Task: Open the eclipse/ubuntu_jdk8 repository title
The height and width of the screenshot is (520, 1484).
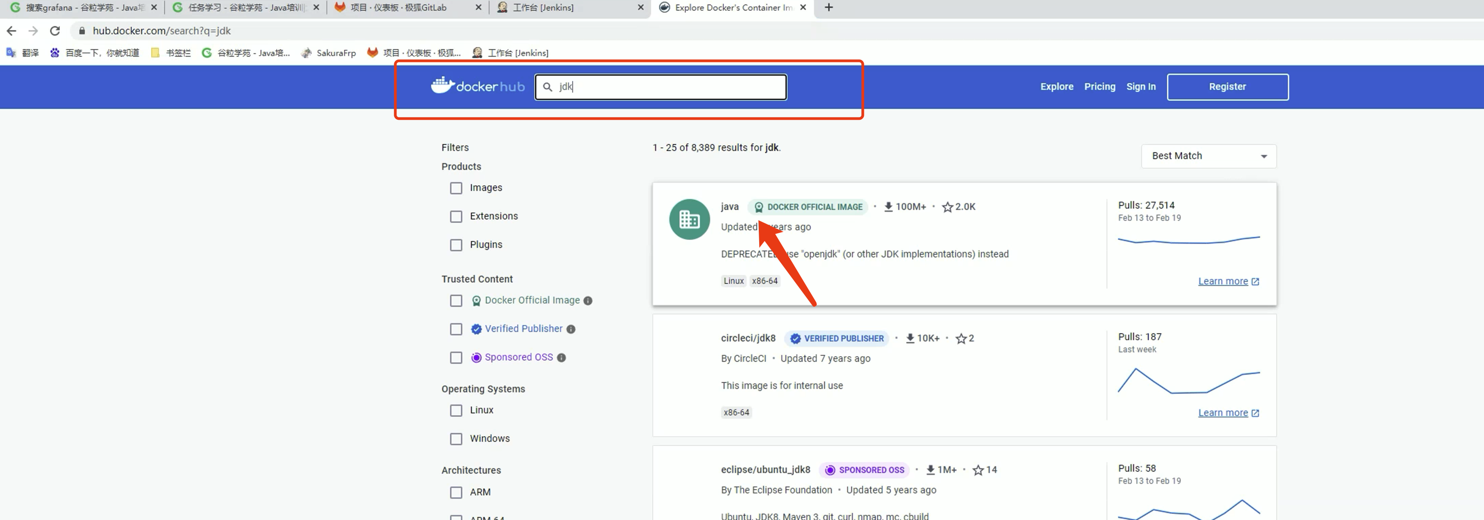Action: pyautogui.click(x=765, y=470)
